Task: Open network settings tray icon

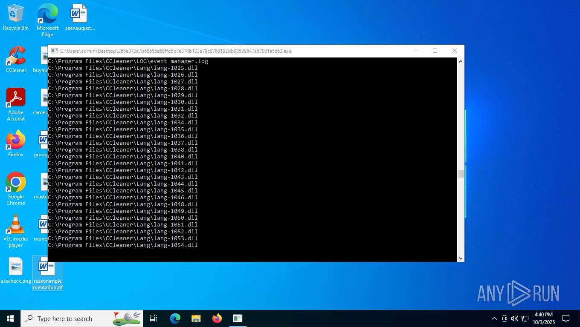Action: 525,318
